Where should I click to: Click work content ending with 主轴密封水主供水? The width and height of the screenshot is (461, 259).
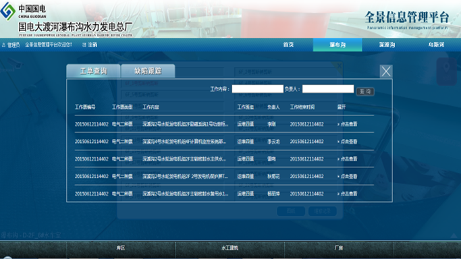[x=184, y=159]
